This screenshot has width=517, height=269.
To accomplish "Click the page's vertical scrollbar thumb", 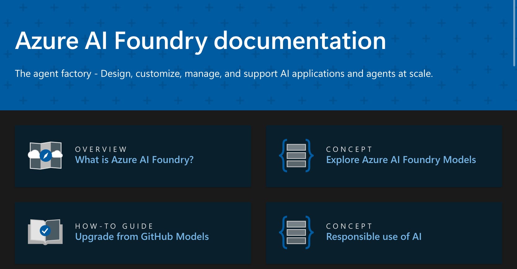I will [x=514, y=33].
